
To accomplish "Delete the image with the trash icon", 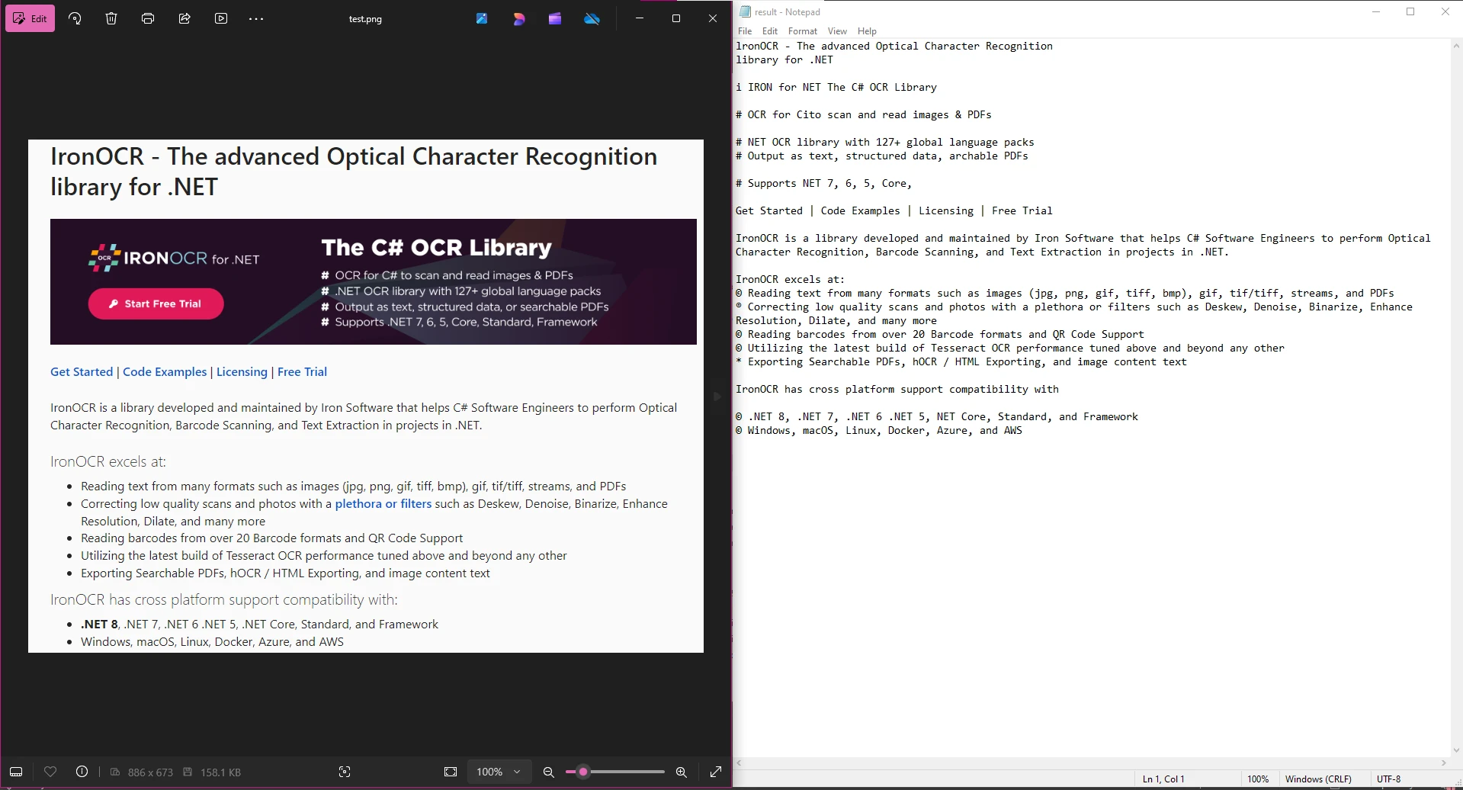I will click(x=111, y=18).
